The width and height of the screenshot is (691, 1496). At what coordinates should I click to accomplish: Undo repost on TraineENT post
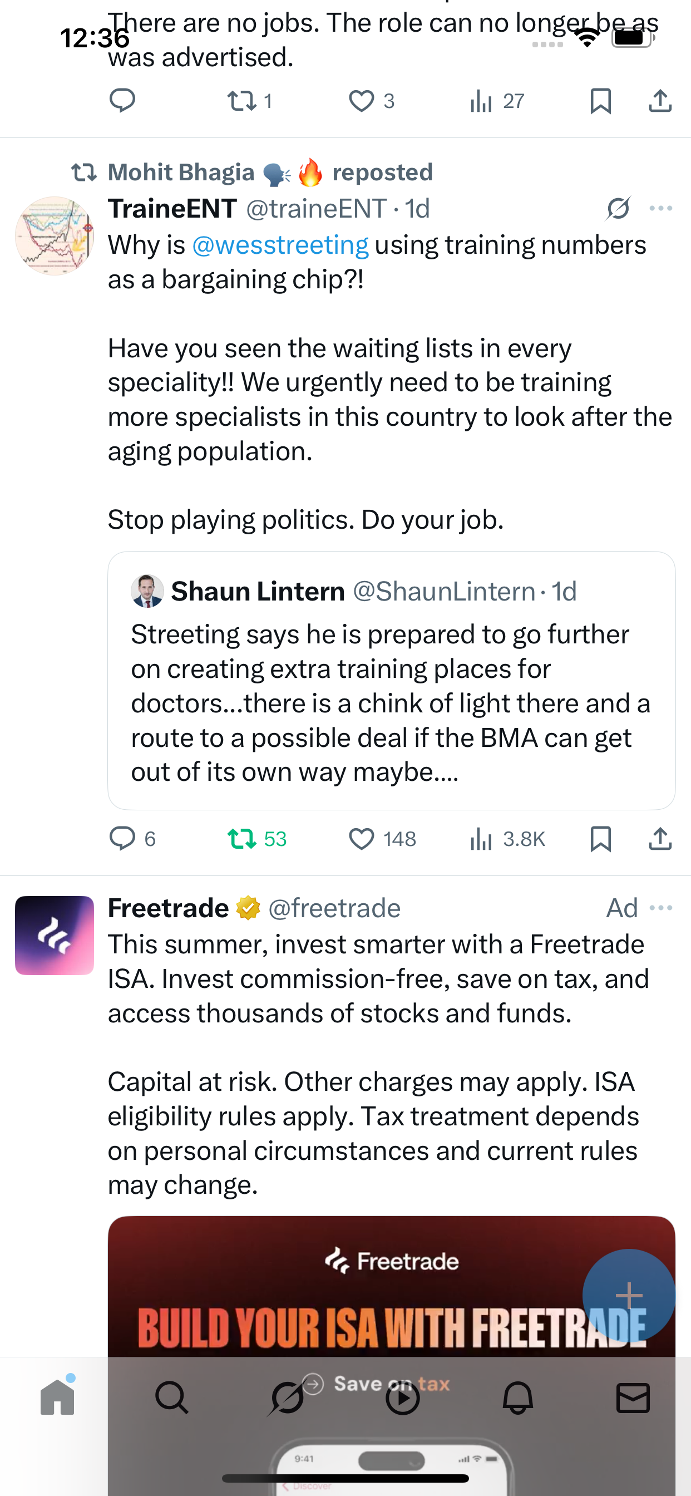coord(241,839)
